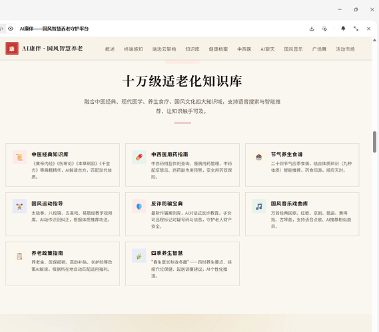The image size is (379, 332).
Task: Close the preview panel with the X icon
Action: (368, 29)
